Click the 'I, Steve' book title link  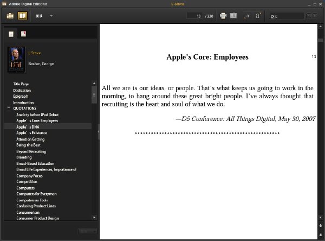tap(35, 53)
